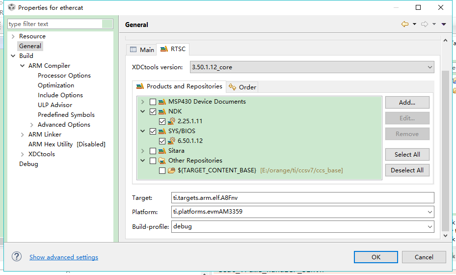The image size is (456, 275).
Task: Expand the Advanced Options tree node
Action: [32, 125]
